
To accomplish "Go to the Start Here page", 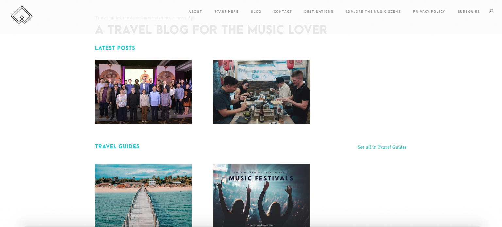I will (x=226, y=12).
